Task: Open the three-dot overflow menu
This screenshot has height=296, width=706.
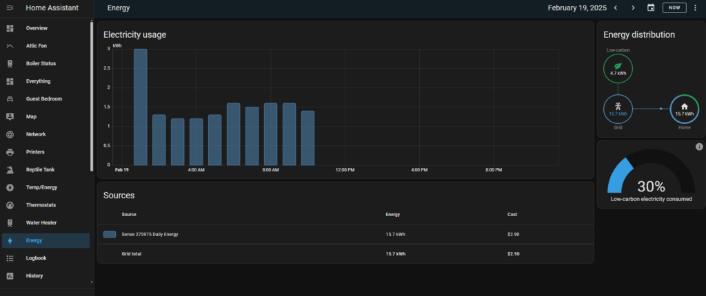Action: [695, 8]
